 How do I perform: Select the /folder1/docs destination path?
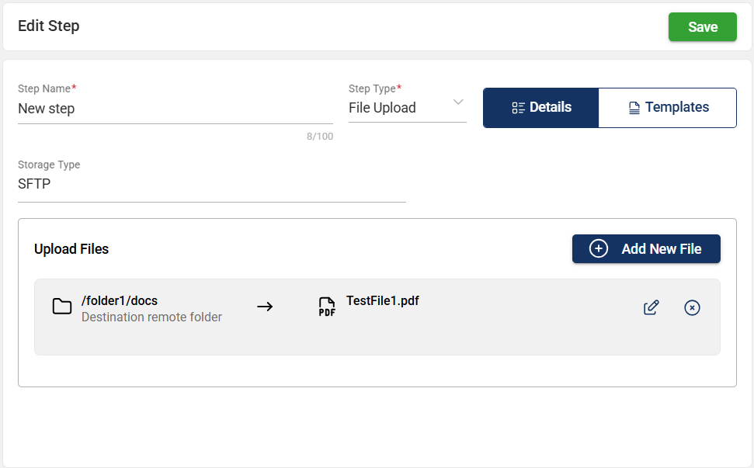coord(120,300)
